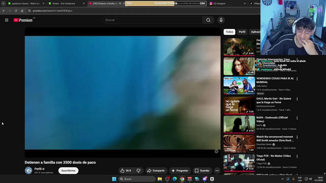Open treintanueveneuve channel name

(265, 106)
